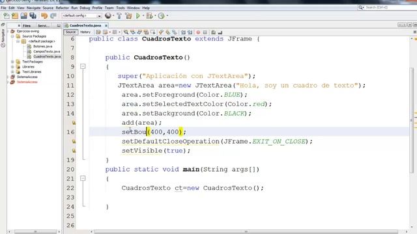Screen dimensions: 417x234
Task: Expand the Libraries tree node
Action: 12,67
